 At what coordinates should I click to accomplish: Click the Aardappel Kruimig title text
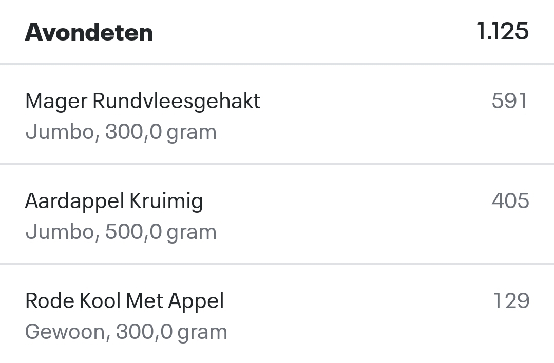[x=114, y=201]
